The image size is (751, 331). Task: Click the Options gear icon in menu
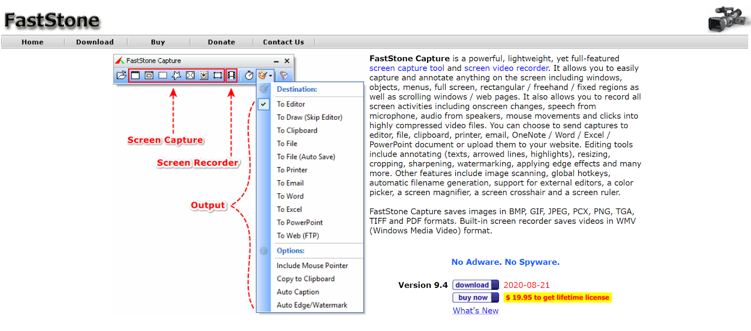(x=264, y=251)
